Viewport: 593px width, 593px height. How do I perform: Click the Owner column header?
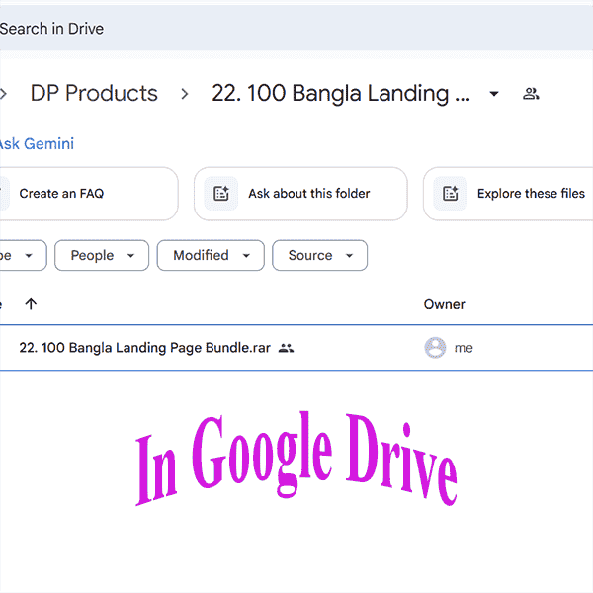pyautogui.click(x=444, y=304)
